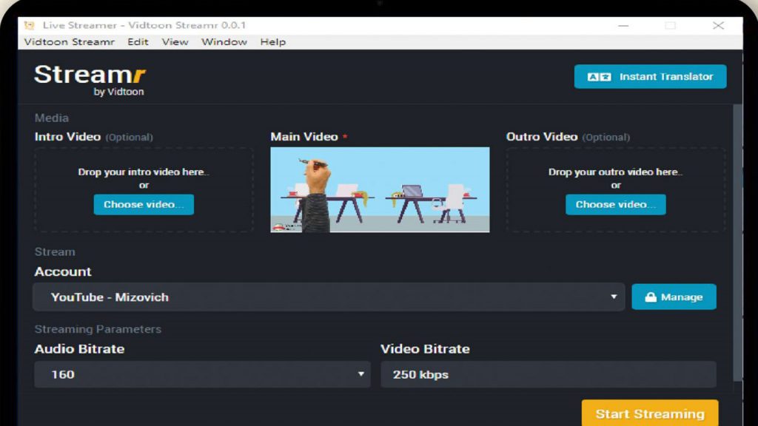The width and height of the screenshot is (758, 426).
Task: Click the 'Video Bitrate' label
Action: pos(425,349)
